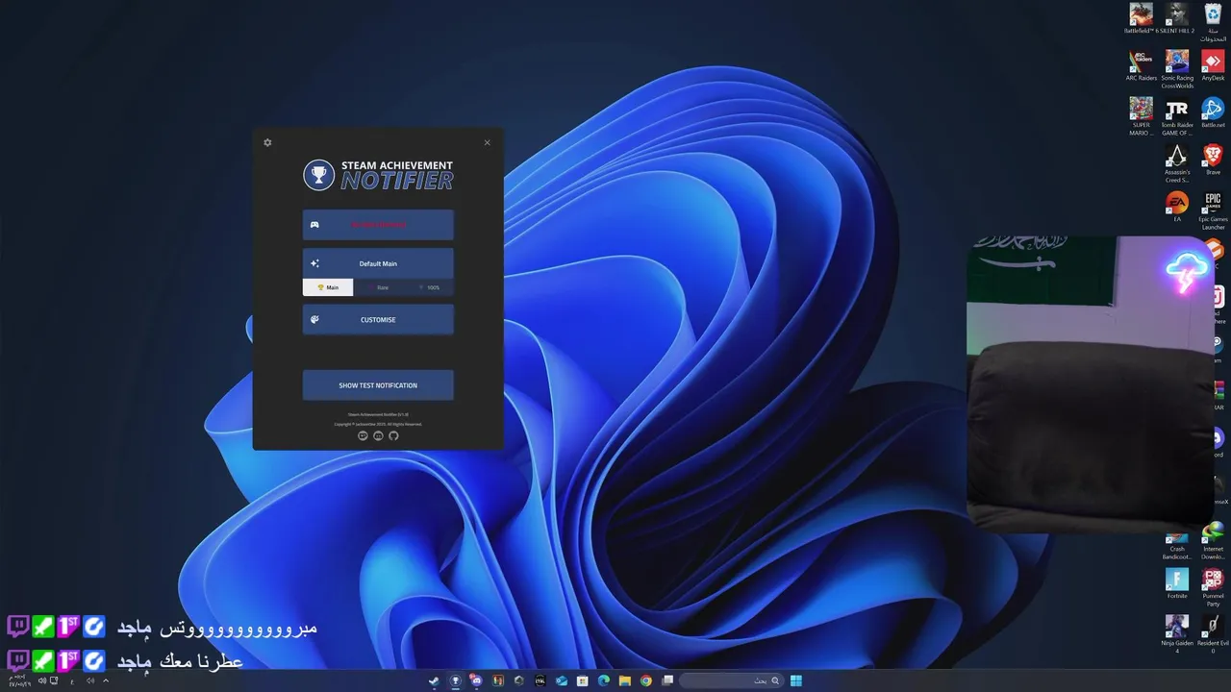Show hidden system tray icons chevron

click(x=106, y=680)
